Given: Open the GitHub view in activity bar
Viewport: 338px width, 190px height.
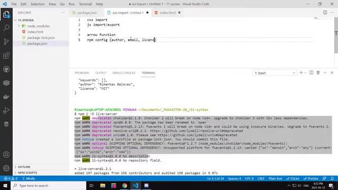Looking at the screenshot, I should tap(6, 69).
